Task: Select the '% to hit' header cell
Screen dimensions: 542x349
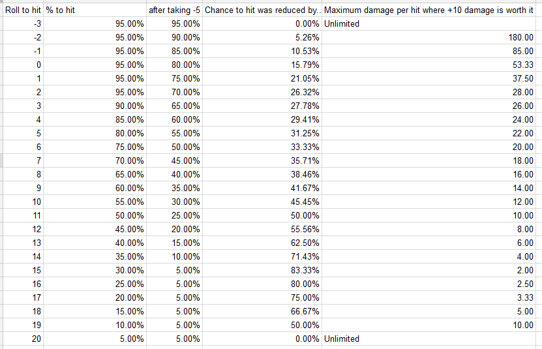Action: [x=95, y=10]
